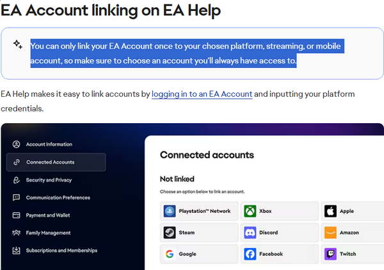
Task: Click the Apple logo icon
Action: (x=330, y=211)
